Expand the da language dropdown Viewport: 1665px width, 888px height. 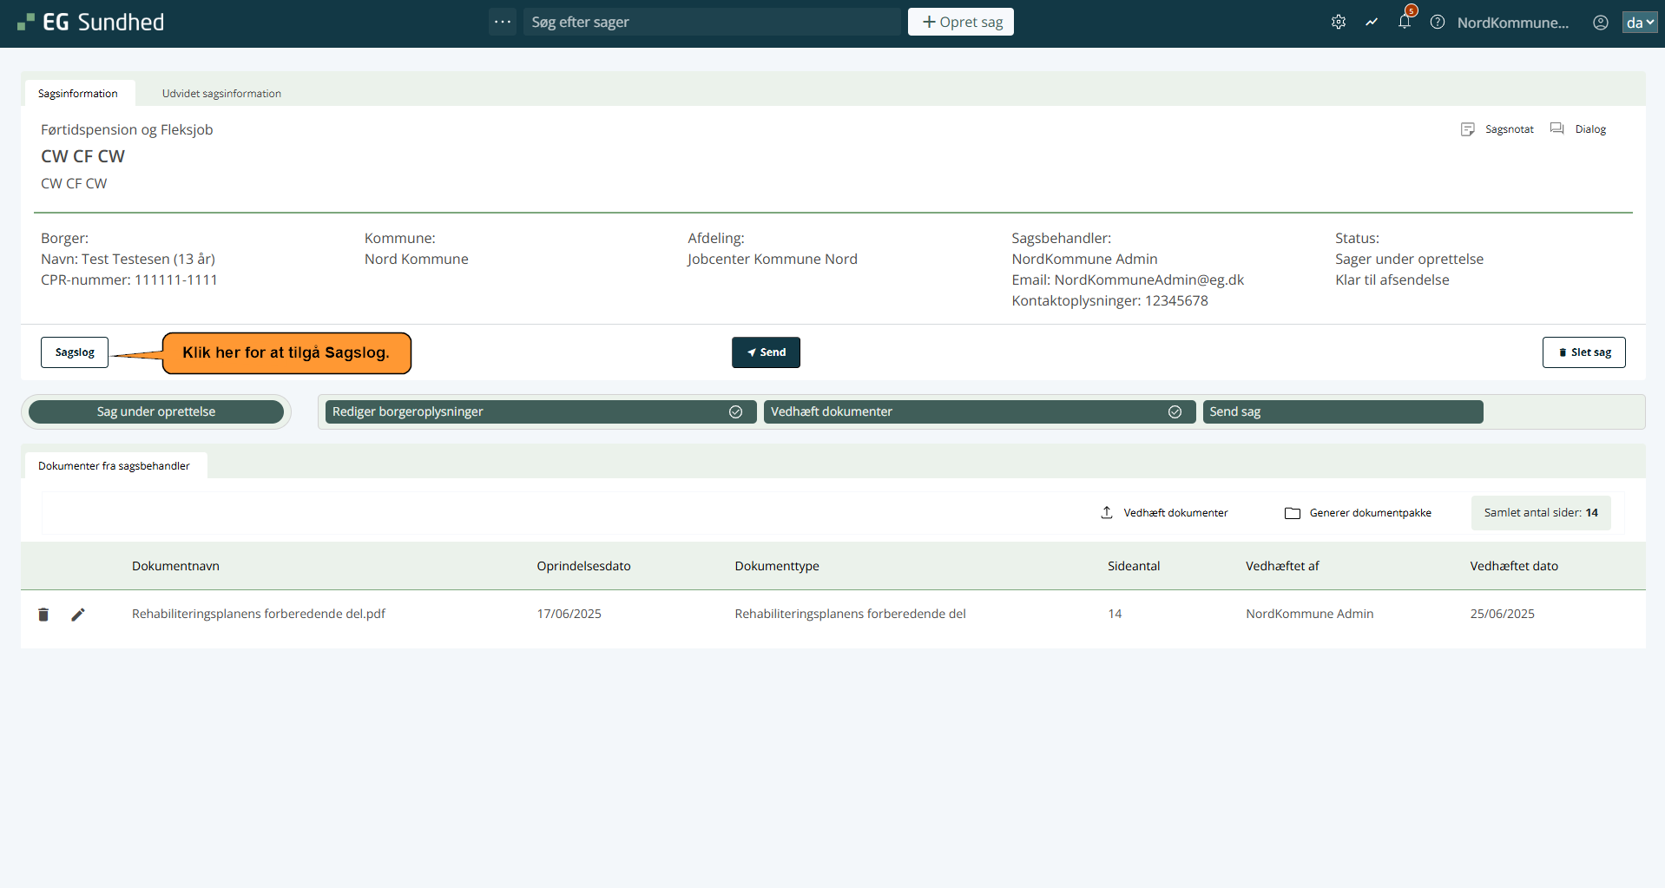(x=1639, y=23)
